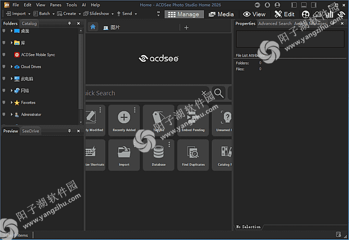Open the Database tile options menu

click(169, 145)
